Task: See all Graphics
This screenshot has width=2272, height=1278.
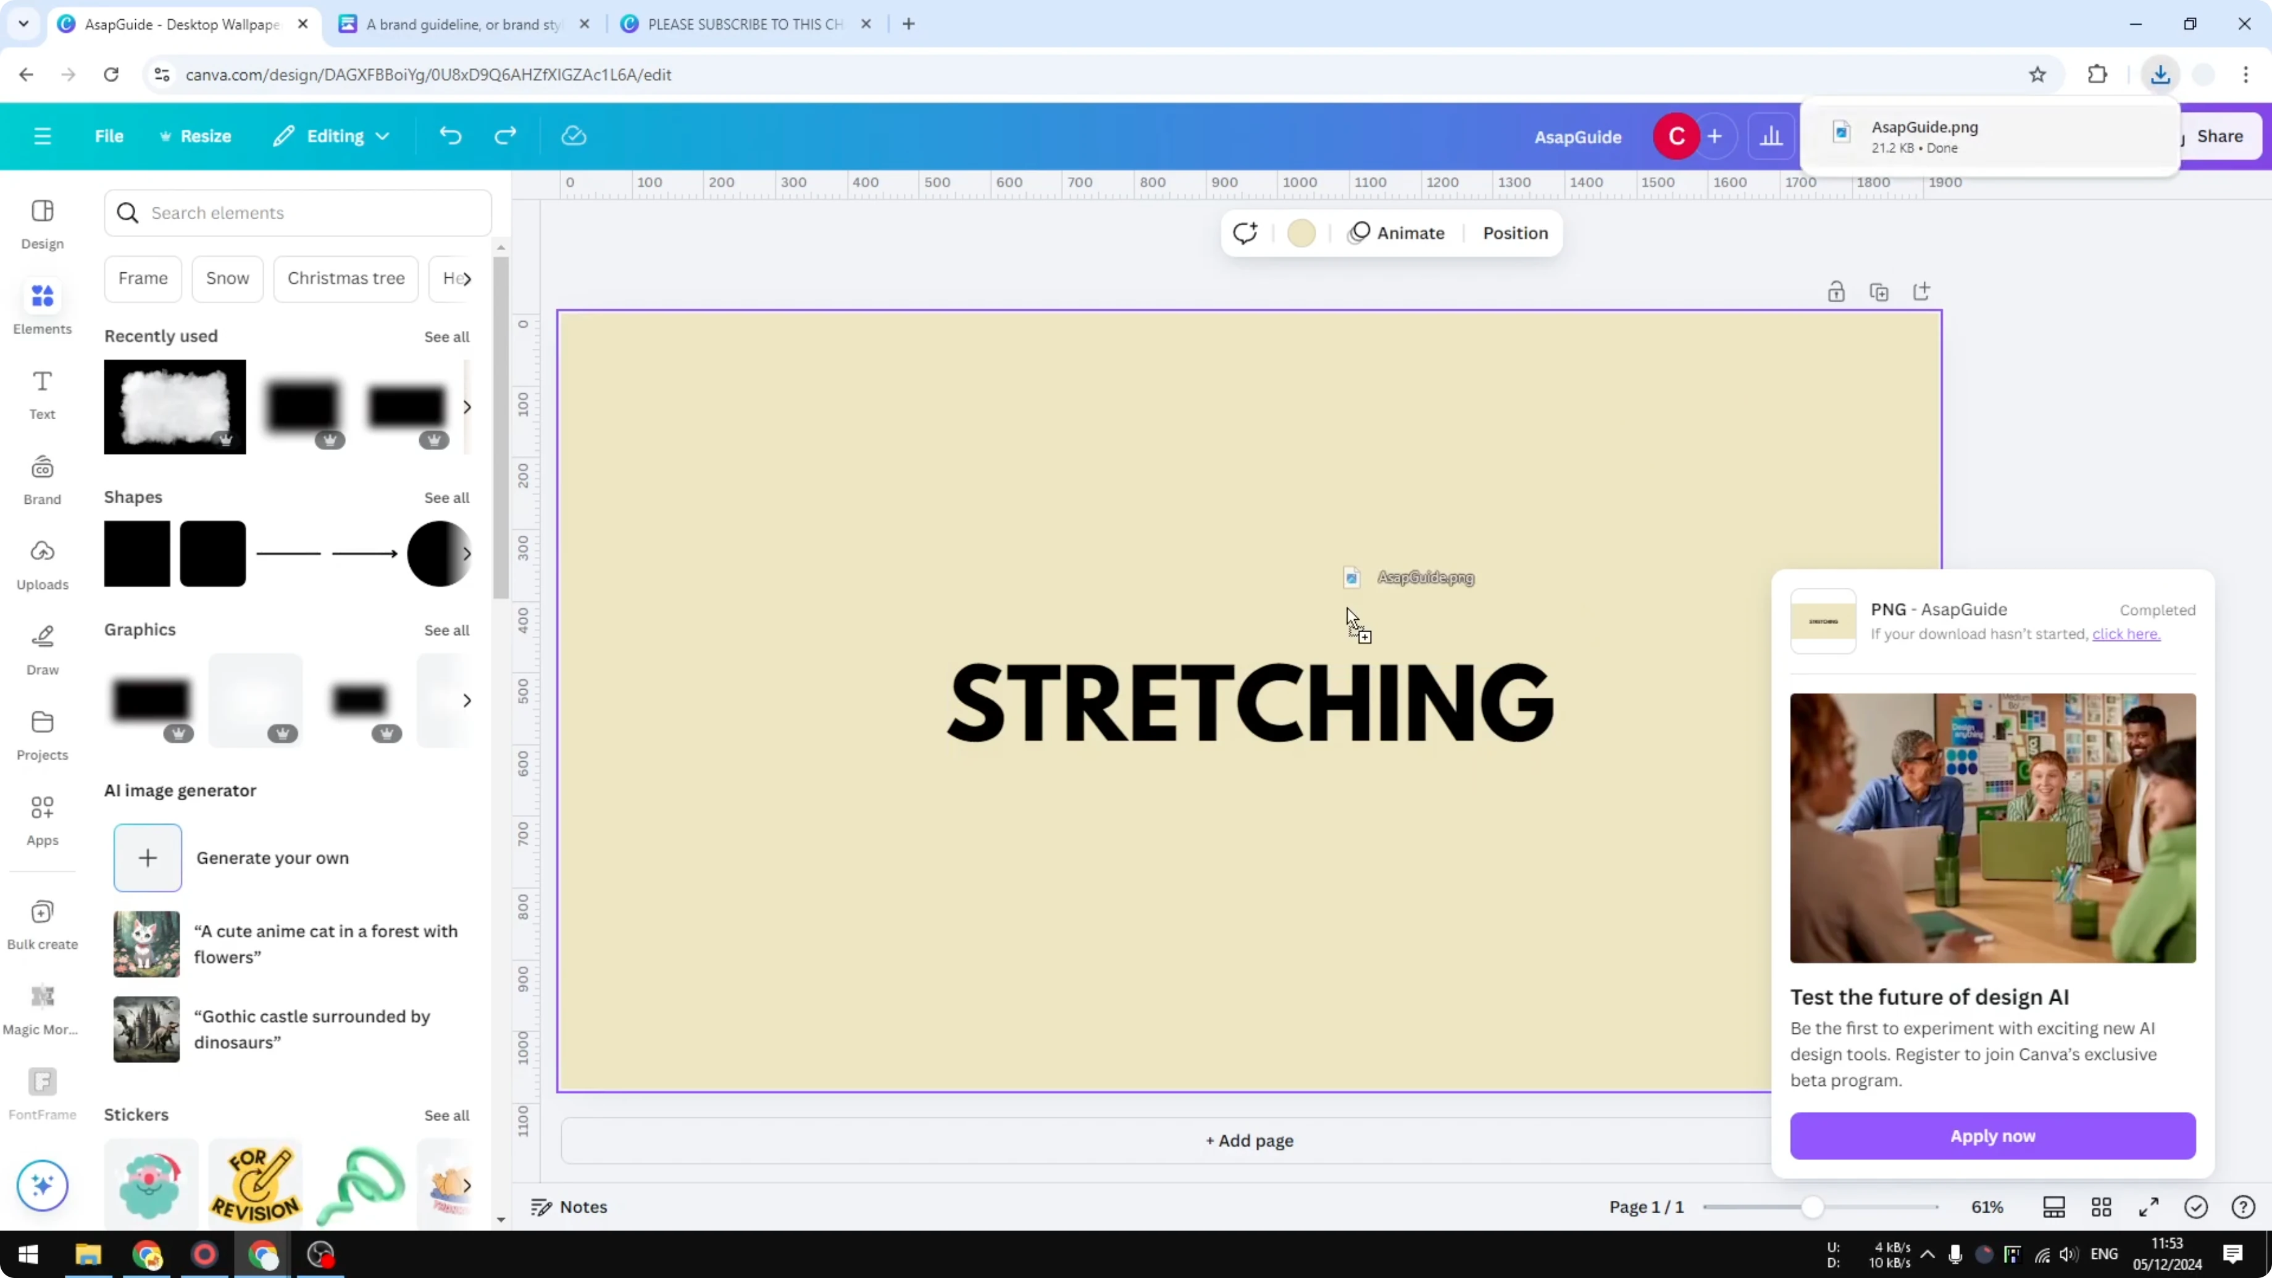Action: [446, 630]
